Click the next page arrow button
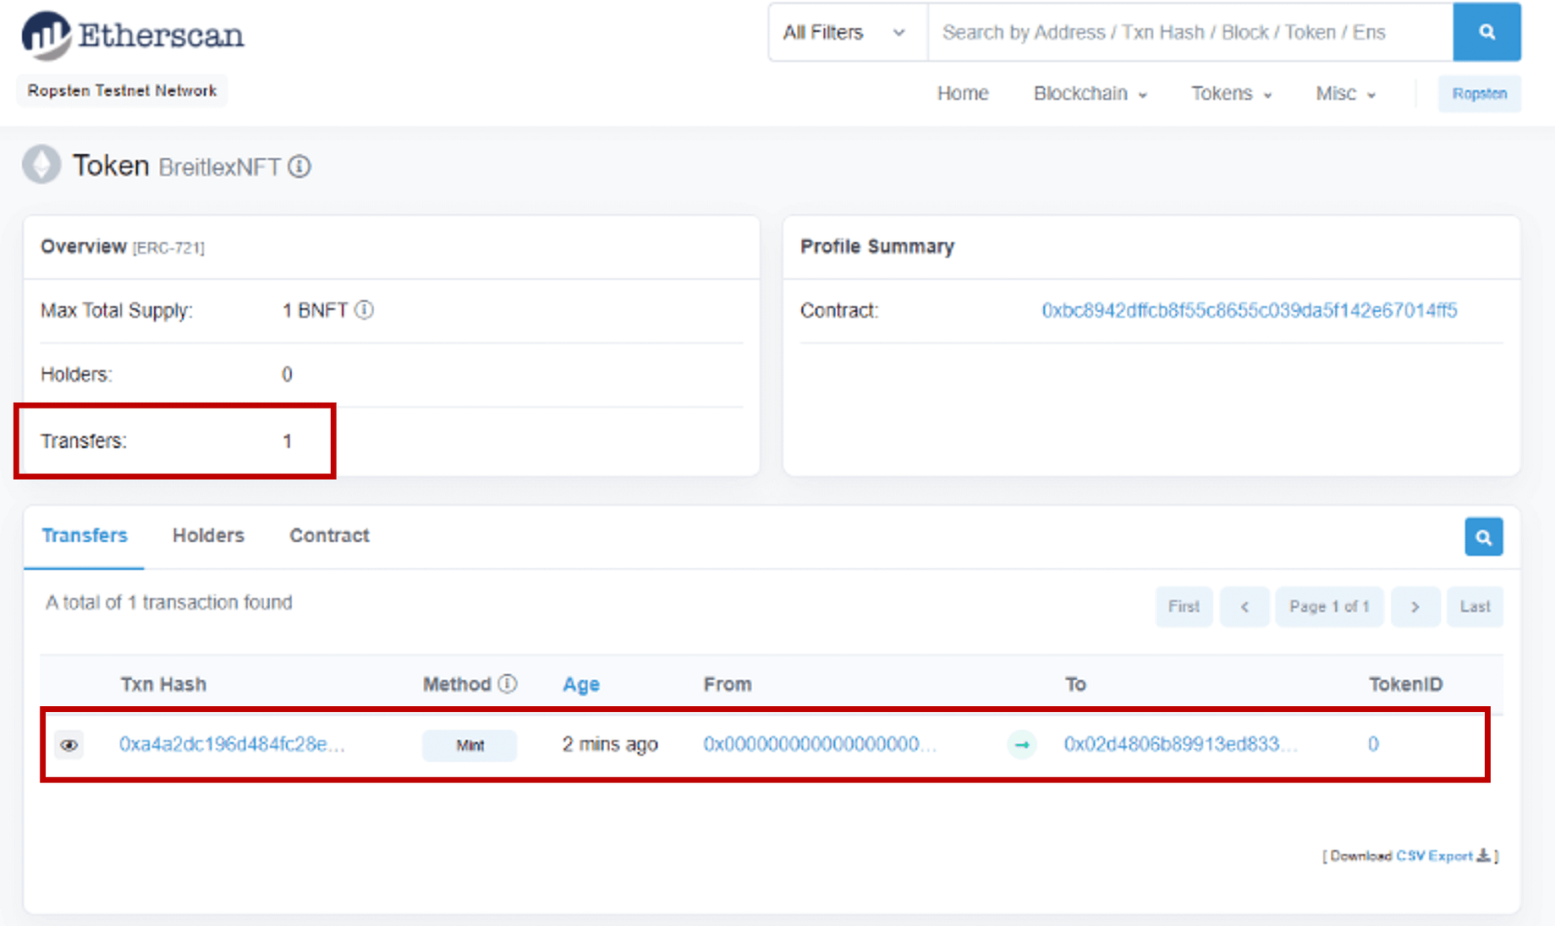Screen dimensions: 1555x926 pos(1415,606)
